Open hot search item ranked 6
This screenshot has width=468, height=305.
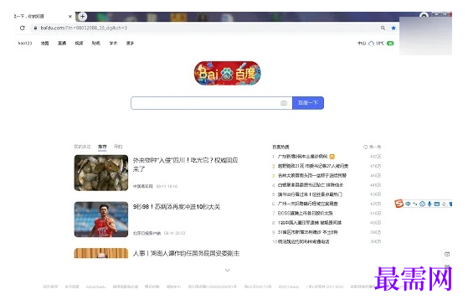[x=308, y=204]
